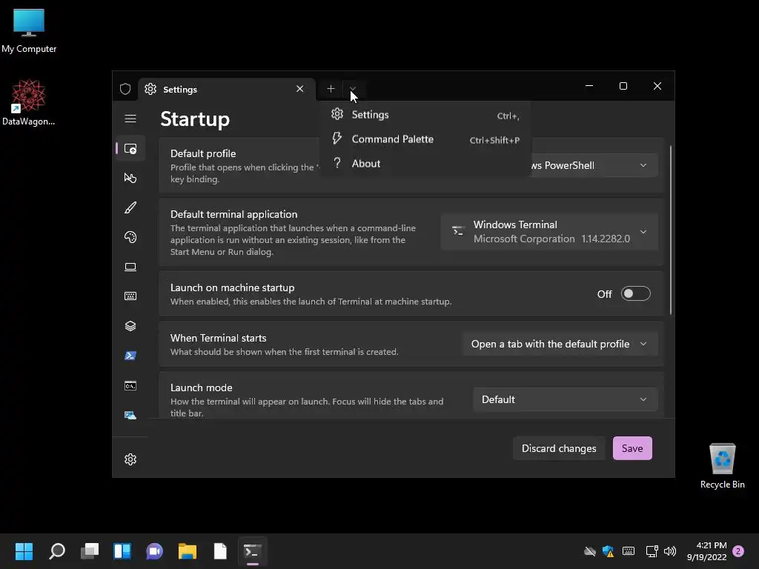759x569 pixels.
Task: Click the Terminal icon on the taskbar
Action: pos(252,551)
